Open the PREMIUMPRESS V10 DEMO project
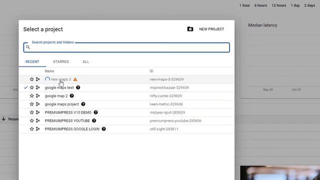This screenshot has width=320, height=180. pyautogui.click(x=68, y=112)
